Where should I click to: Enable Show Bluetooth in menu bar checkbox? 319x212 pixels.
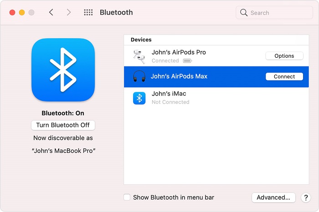pyautogui.click(x=127, y=197)
